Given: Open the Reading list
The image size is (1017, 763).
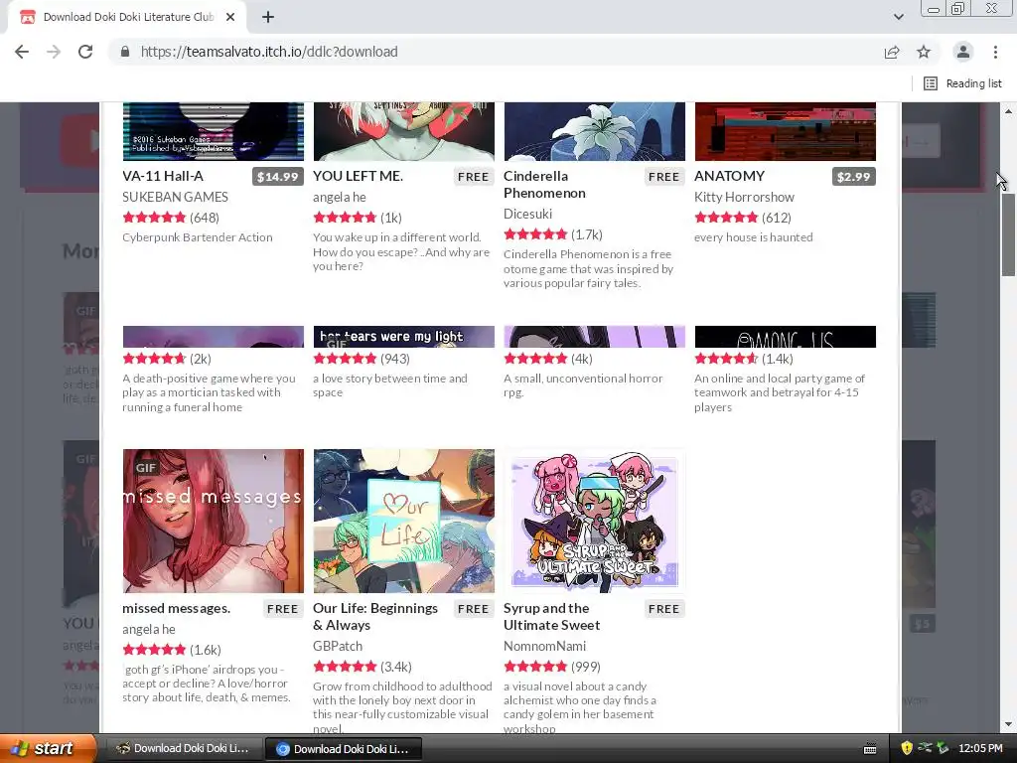Looking at the screenshot, I should tap(962, 83).
